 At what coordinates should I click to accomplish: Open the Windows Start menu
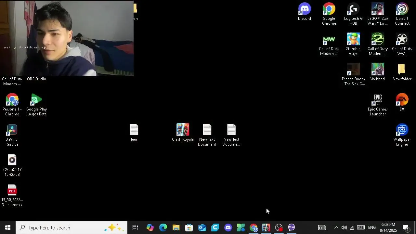pyautogui.click(x=8, y=227)
